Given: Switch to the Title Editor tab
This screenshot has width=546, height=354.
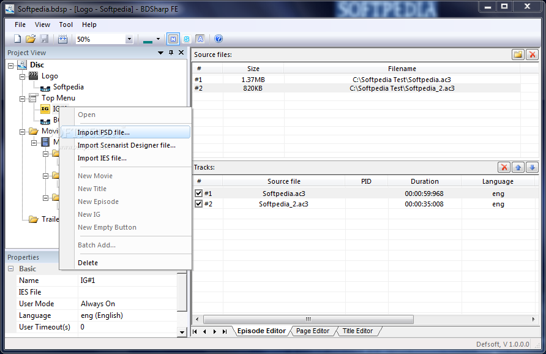Looking at the screenshot, I should 357,331.
